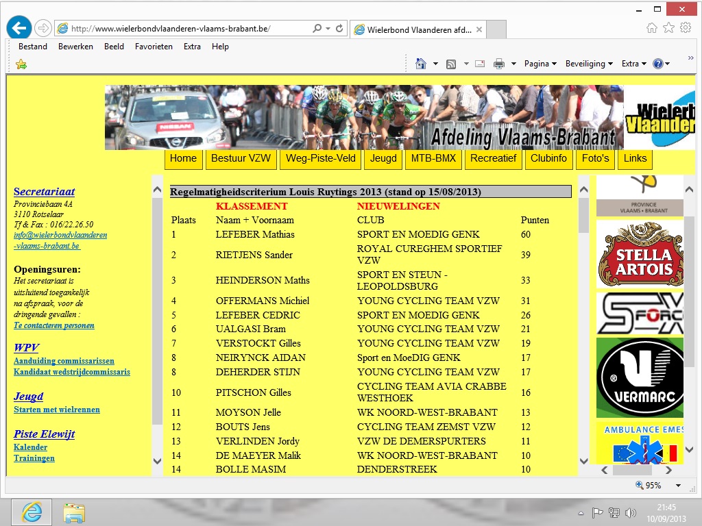Click the Jeugd navigation button
The width and height of the screenshot is (702, 526).
[383, 159]
